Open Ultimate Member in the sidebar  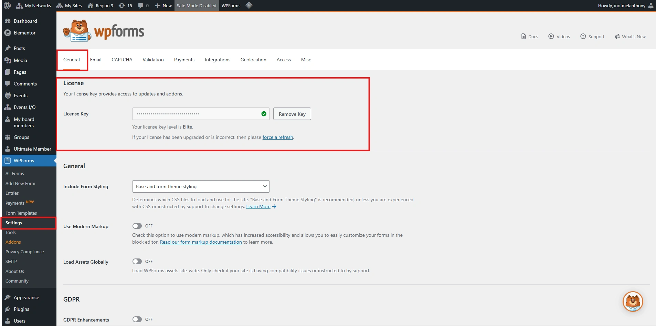pos(29,149)
